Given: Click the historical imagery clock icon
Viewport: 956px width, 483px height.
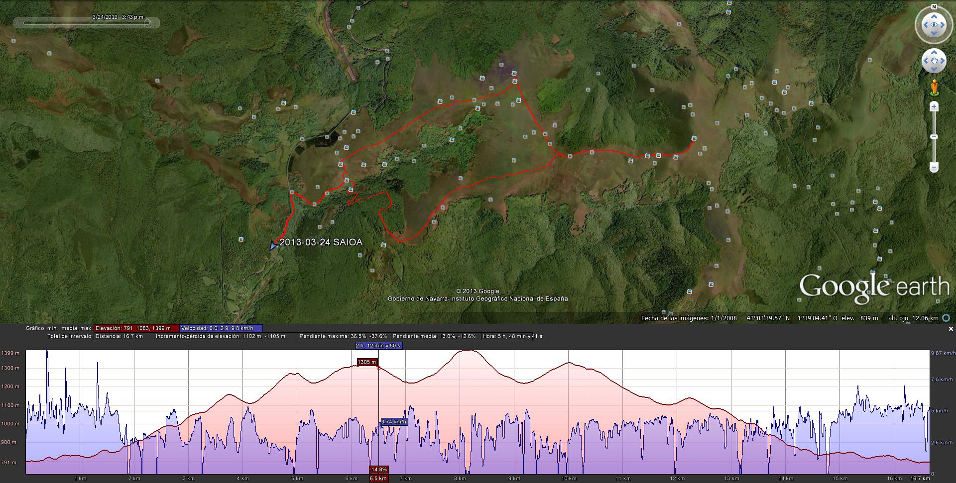Looking at the screenshot, I should (946, 318).
